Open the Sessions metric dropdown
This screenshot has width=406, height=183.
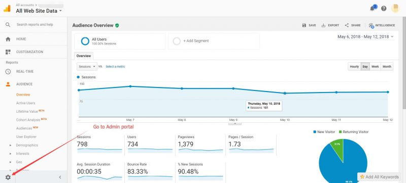(87, 67)
